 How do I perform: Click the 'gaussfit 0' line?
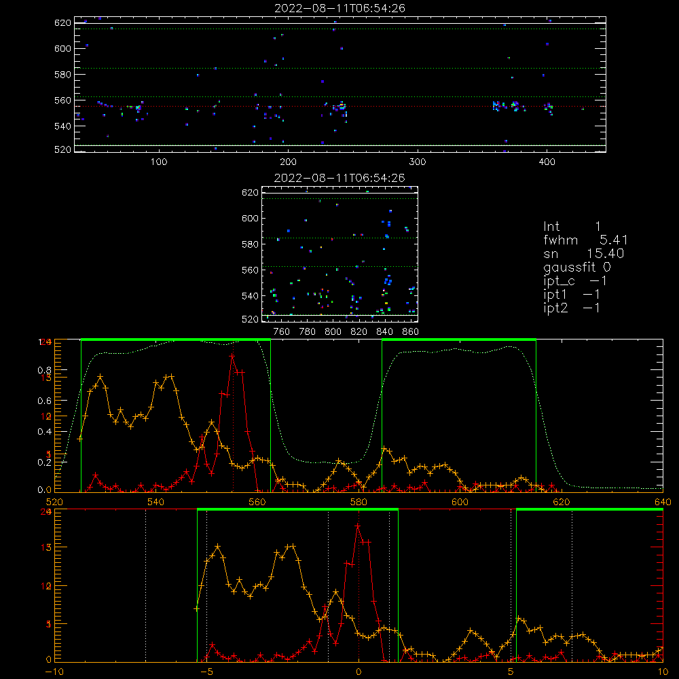click(577, 267)
